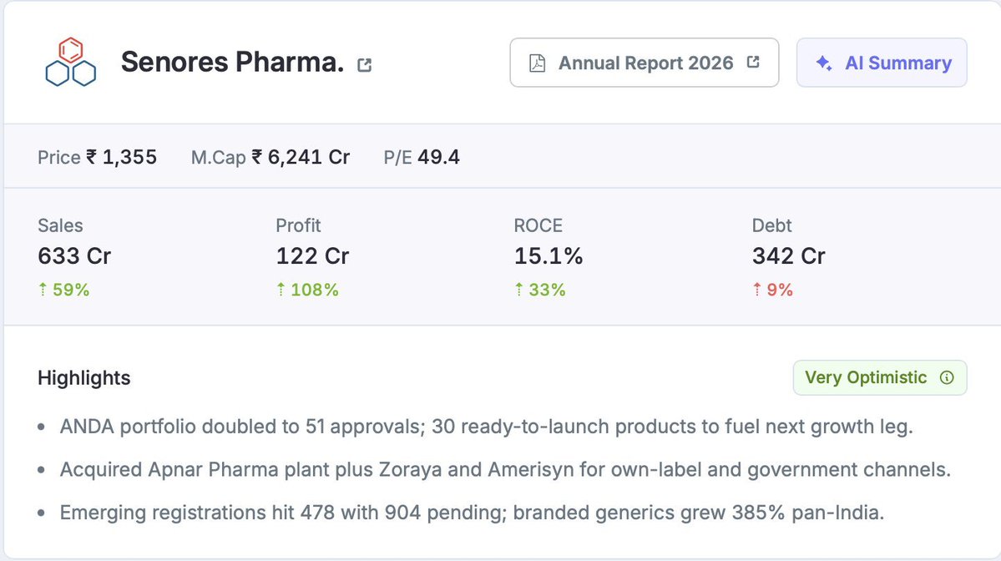Select the ANDA portfolio doubled highlight
This screenshot has width=1001, height=561.
tap(487, 427)
